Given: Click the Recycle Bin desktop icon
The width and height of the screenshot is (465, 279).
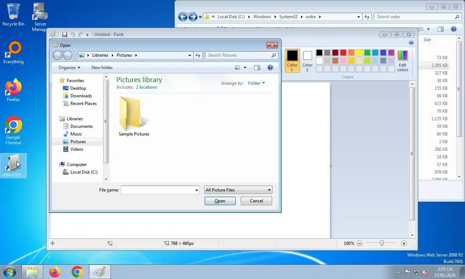Looking at the screenshot, I should [x=13, y=15].
